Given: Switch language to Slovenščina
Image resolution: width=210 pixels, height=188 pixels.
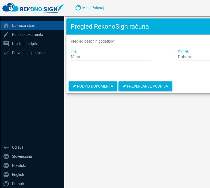Looking at the screenshot, I should [x=32, y=156].
